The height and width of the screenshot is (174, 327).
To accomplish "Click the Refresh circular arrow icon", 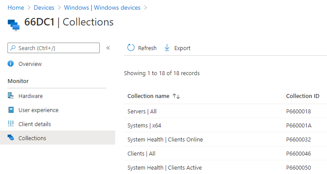I will click(131, 48).
